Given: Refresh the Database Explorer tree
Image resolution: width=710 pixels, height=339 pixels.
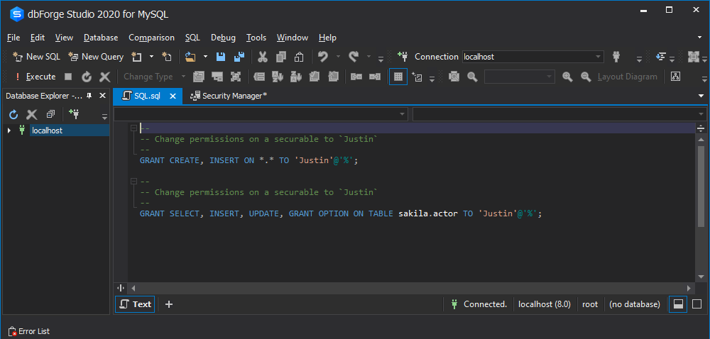Looking at the screenshot, I should [x=13, y=114].
